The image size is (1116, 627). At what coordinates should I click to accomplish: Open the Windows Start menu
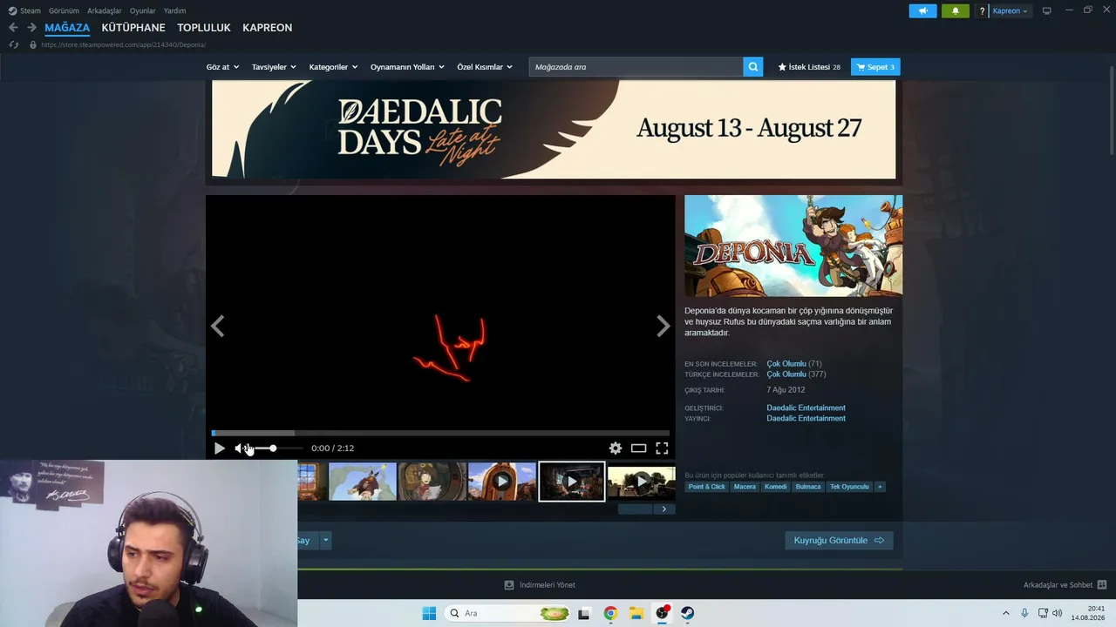click(429, 613)
